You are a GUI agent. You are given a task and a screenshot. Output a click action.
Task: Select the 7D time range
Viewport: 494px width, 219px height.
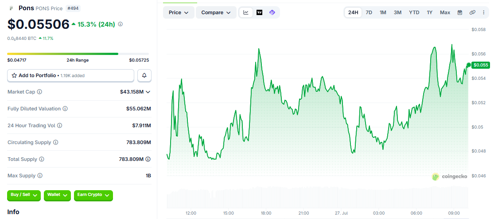369,12
